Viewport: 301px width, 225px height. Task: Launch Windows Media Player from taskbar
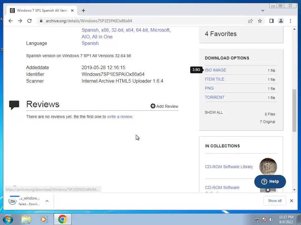pyautogui.click(x=44, y=219)
